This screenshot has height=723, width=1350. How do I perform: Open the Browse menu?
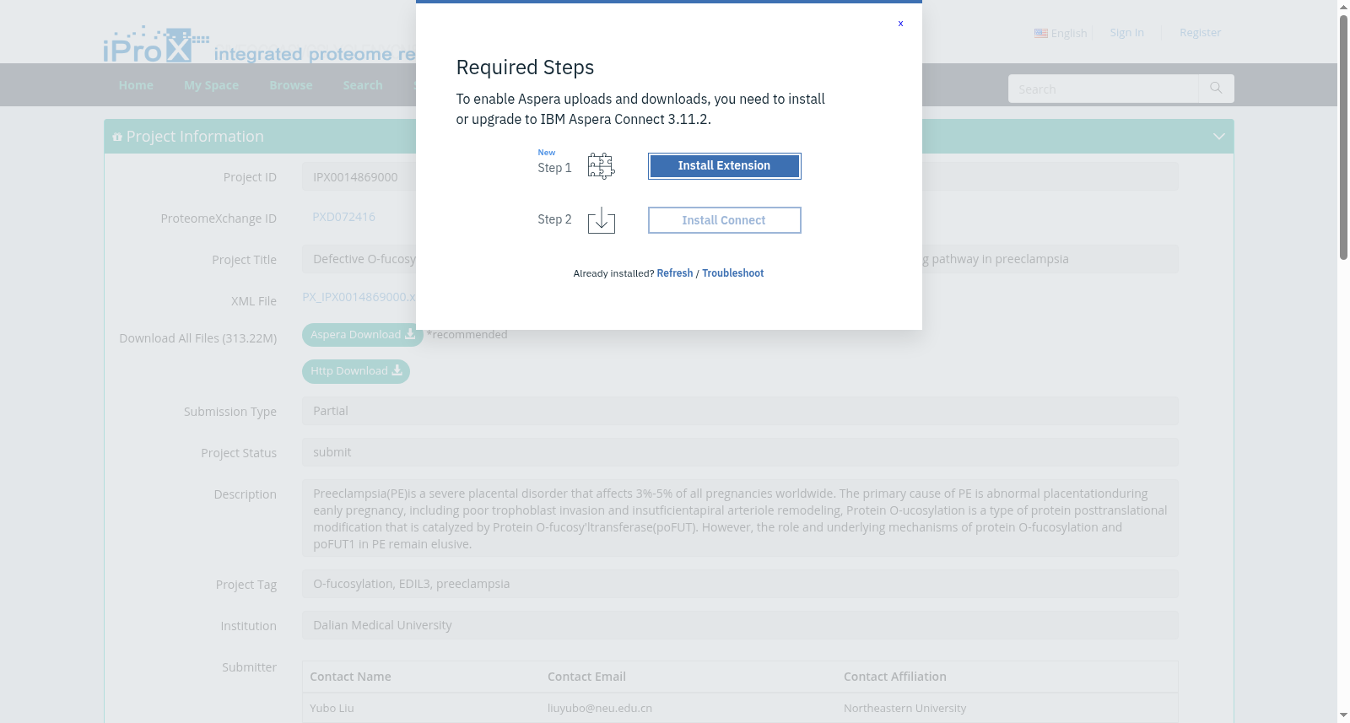click(x=291, y=85)
